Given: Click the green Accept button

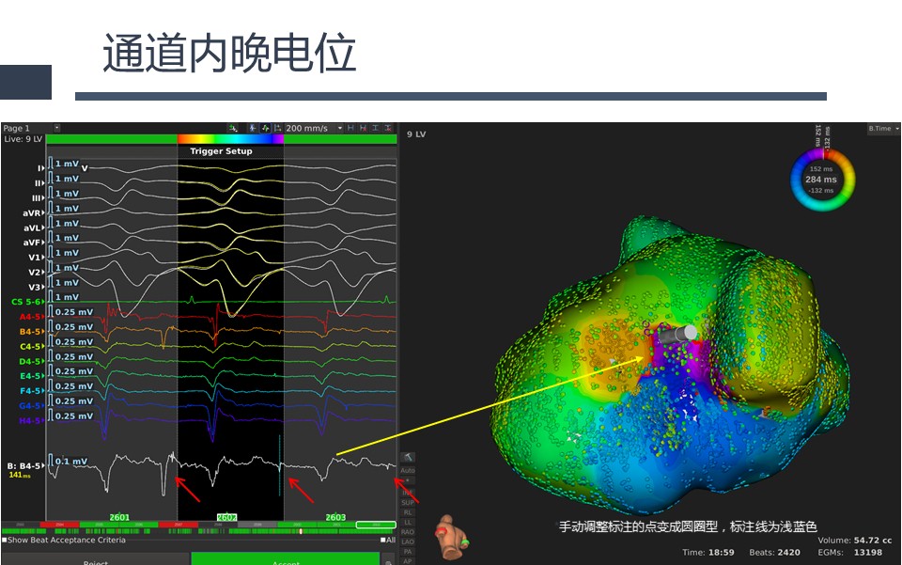Looking at the screenshot, I should pyautogui.click(x=286, y=559).
